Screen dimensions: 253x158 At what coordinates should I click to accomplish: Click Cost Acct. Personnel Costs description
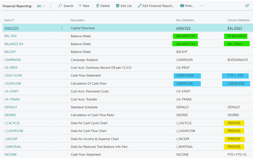90,91
